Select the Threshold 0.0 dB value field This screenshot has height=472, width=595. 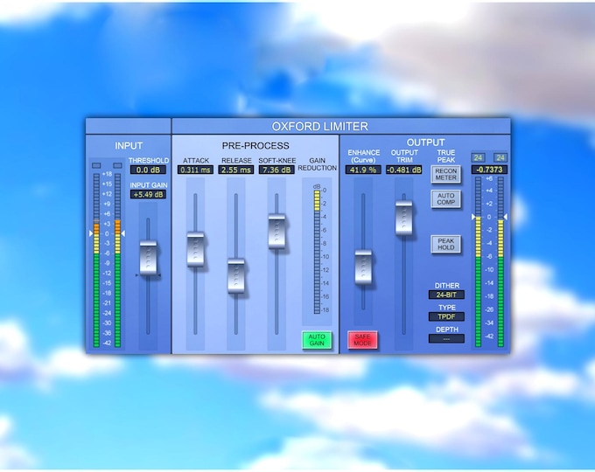149,170
